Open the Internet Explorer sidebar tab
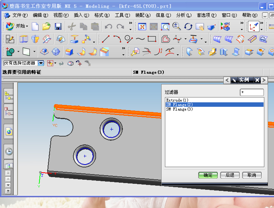Image resolution: width=274 pixels, height=208 pixels. [x=9, y=131]
